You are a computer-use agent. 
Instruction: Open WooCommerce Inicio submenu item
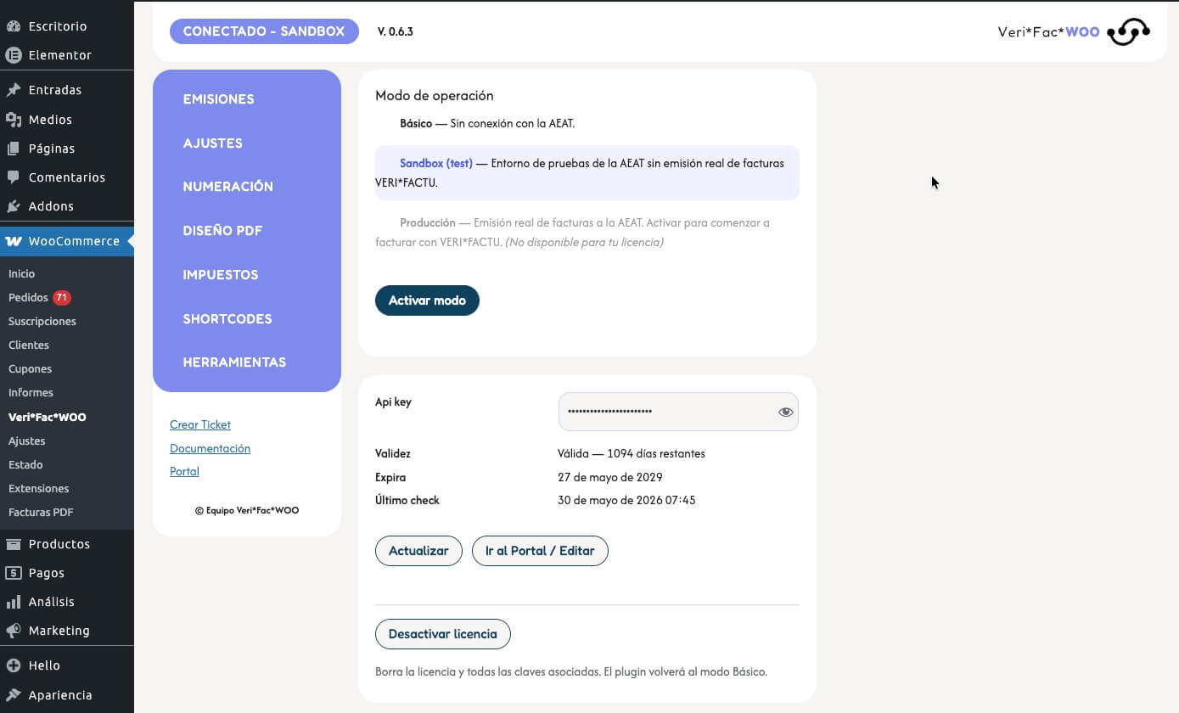tap(22, 274)
